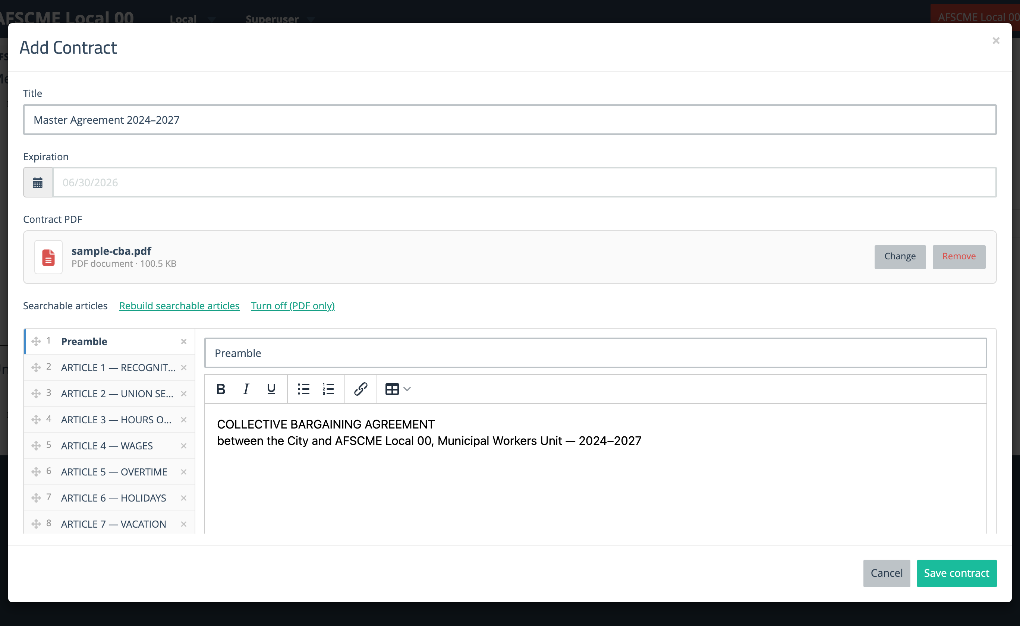
Task: Click the red PDF document icon
Action: [48, 257]
